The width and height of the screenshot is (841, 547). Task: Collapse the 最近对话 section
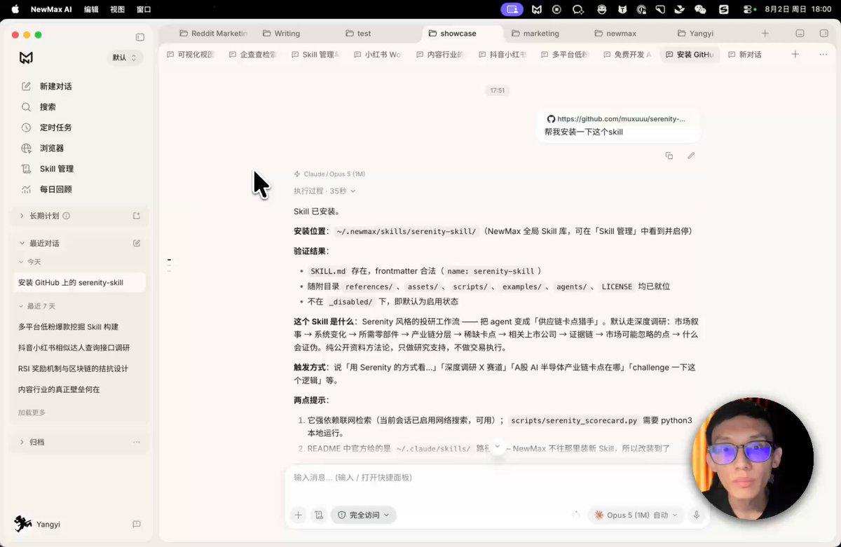(22, 243)
